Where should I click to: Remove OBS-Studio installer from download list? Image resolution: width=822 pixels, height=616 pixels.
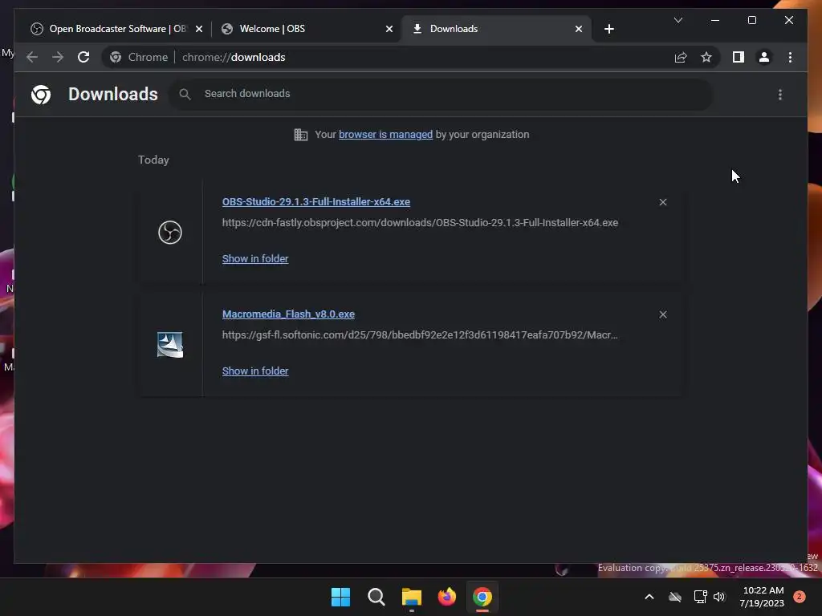[x=662, y=202]
